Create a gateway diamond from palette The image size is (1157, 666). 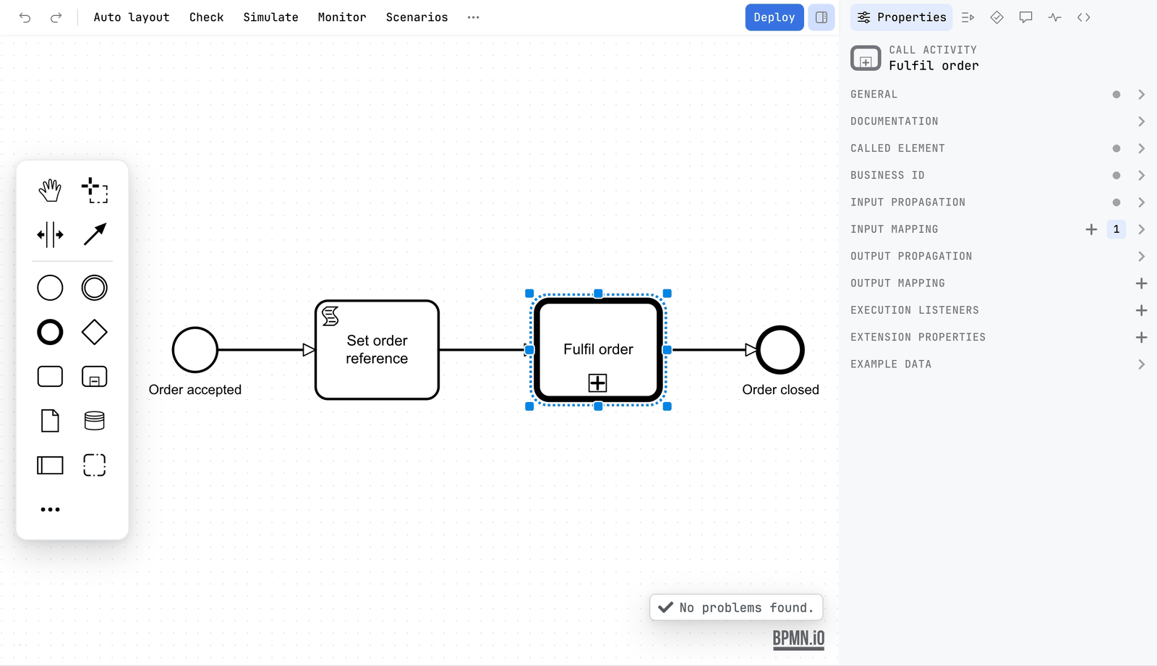(x=95, y=333)
